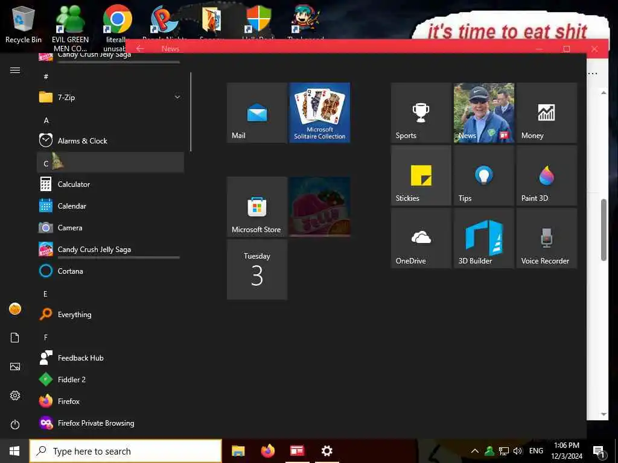Open the Money tile
The image size is (618, 463).
click(547, 113)
